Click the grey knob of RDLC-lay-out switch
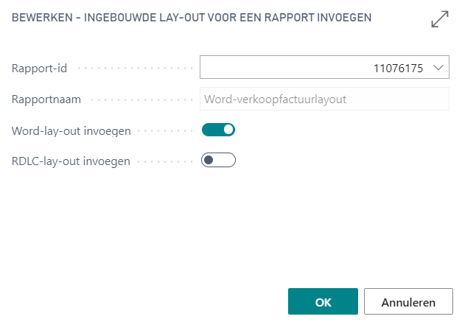462x322 pixels. click(x=209, y=161)
